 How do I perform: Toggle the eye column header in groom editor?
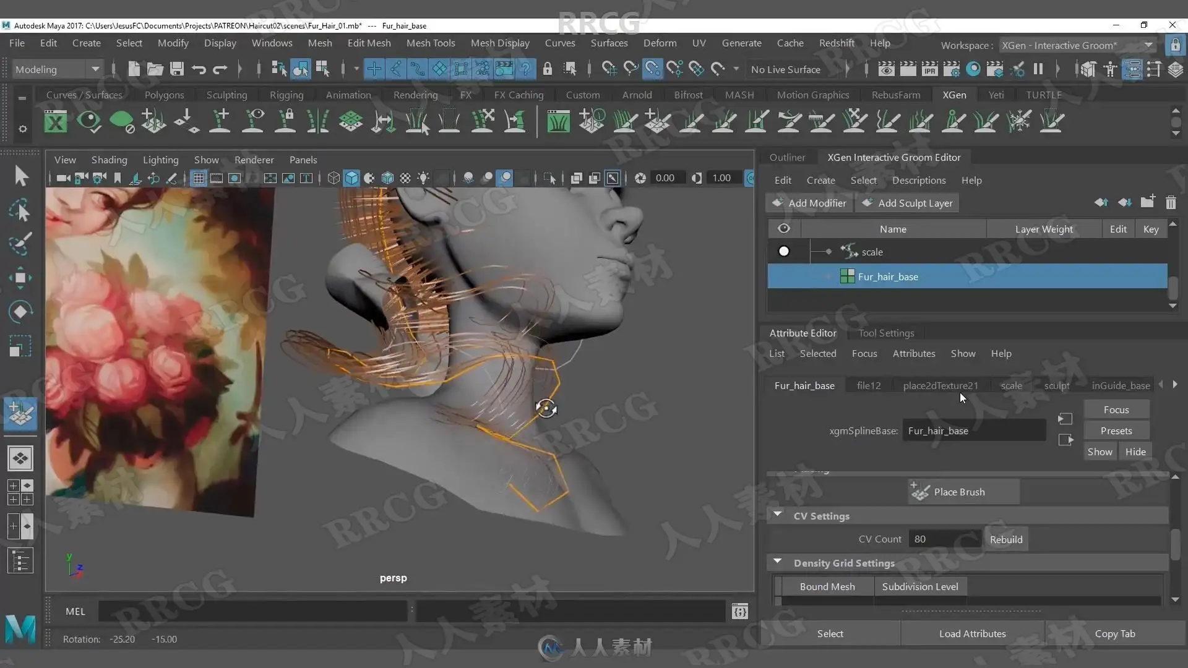[784, 229]
